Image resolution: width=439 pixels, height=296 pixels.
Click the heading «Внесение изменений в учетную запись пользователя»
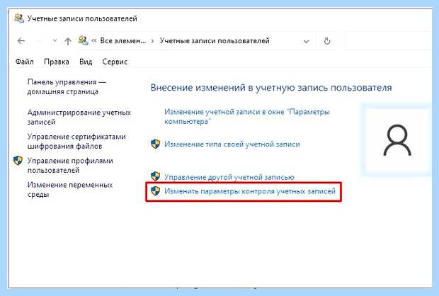[x=271, y=88]
